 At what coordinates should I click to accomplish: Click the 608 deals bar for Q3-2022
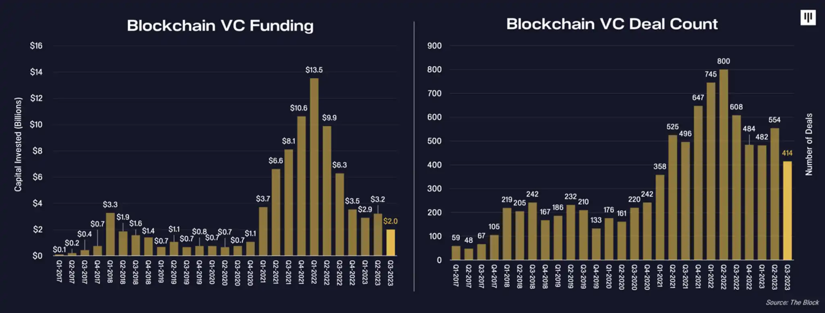point(736,187)
